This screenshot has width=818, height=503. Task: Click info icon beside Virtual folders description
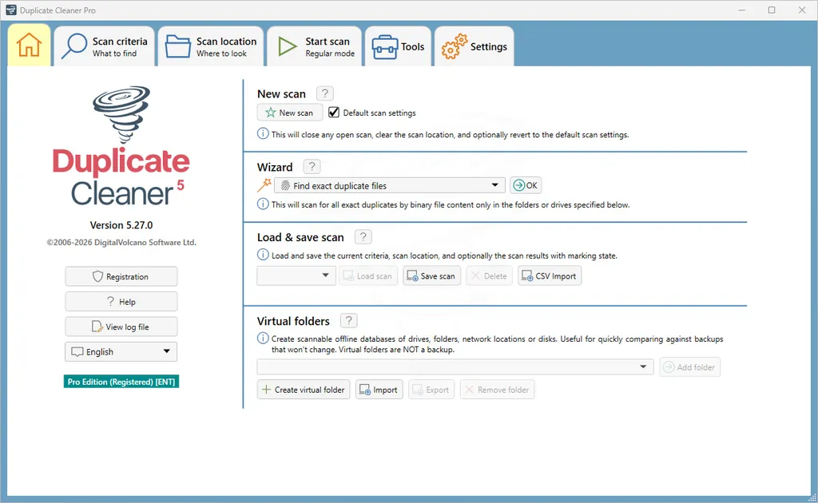263,338
